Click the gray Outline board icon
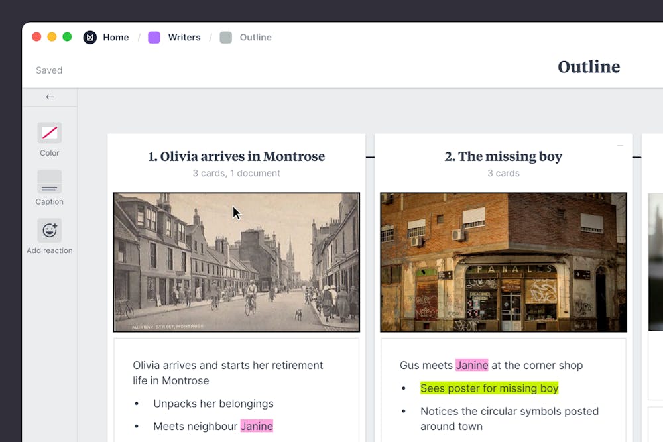 226,38
